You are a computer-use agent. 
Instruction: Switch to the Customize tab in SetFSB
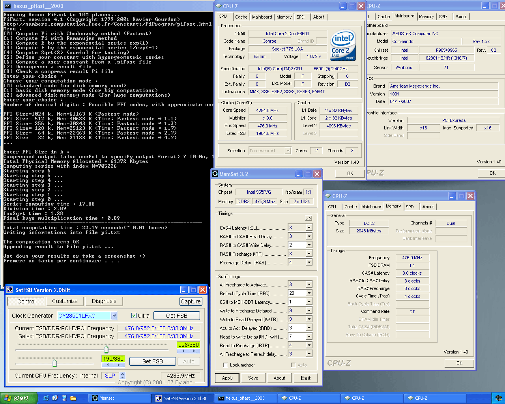[65, 301]
